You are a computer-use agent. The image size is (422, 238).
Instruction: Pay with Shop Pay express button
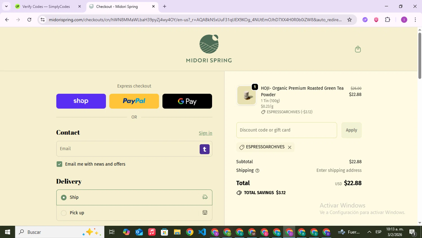point(81,101)
